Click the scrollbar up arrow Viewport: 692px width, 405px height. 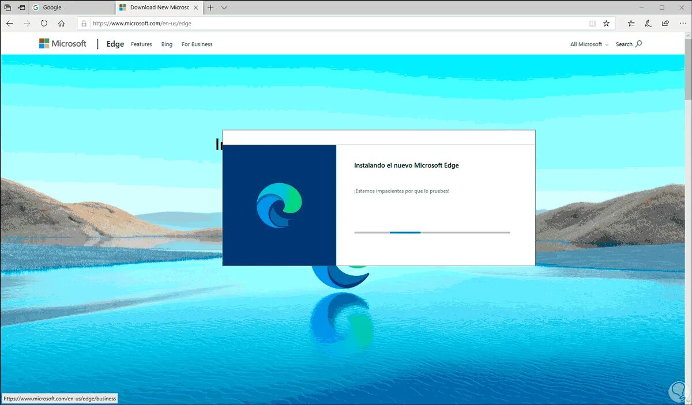pos(688,36)
